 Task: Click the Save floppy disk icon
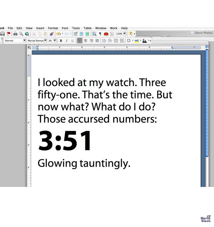[2, 34]
